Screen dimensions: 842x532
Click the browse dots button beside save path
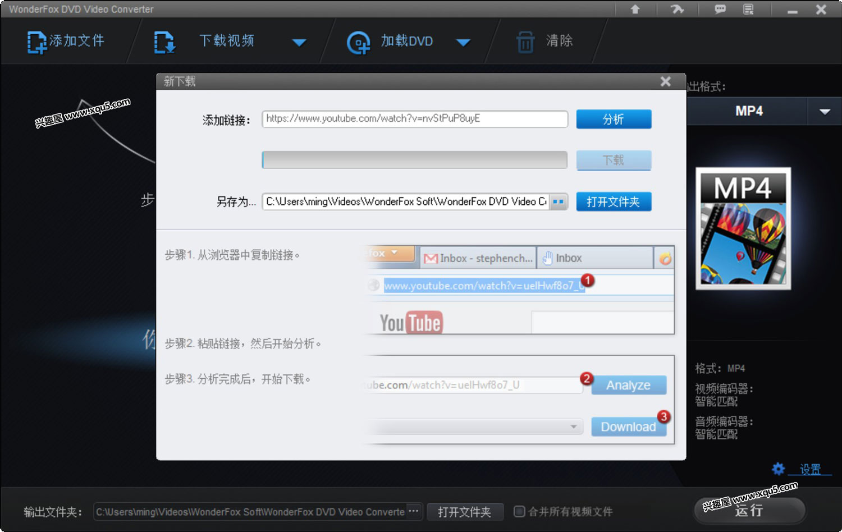coord(559,201)
